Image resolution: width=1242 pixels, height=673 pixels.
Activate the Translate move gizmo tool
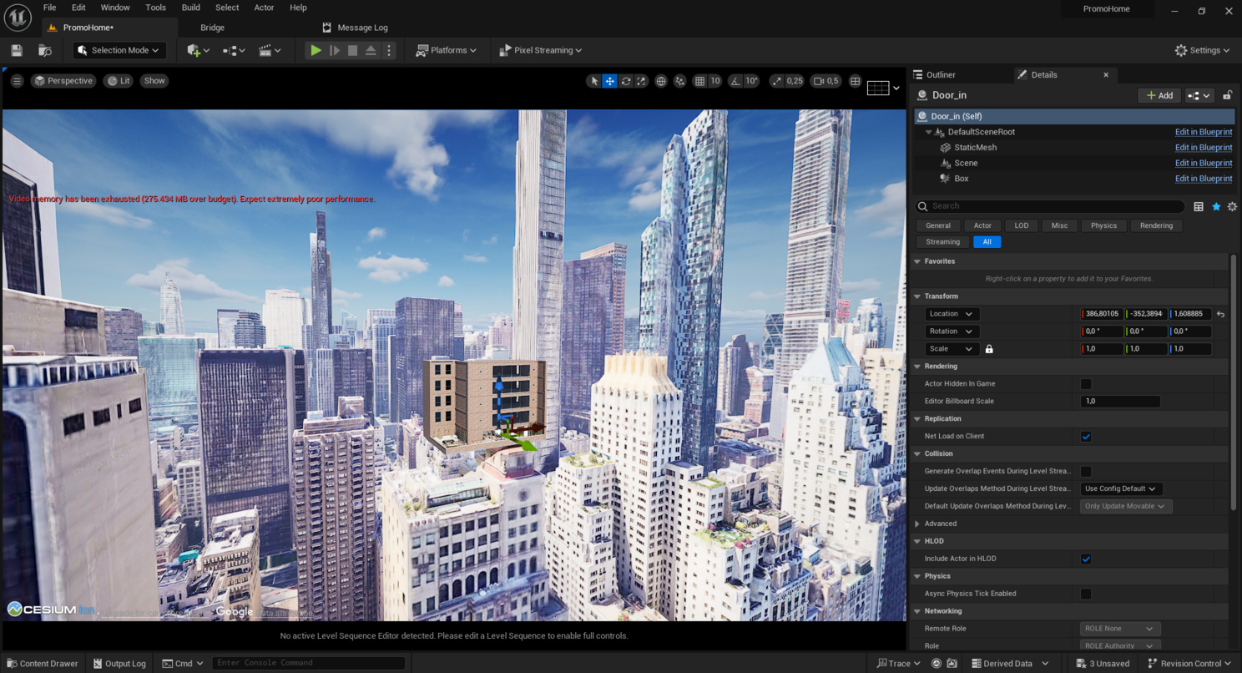click(x=610, y=81)
